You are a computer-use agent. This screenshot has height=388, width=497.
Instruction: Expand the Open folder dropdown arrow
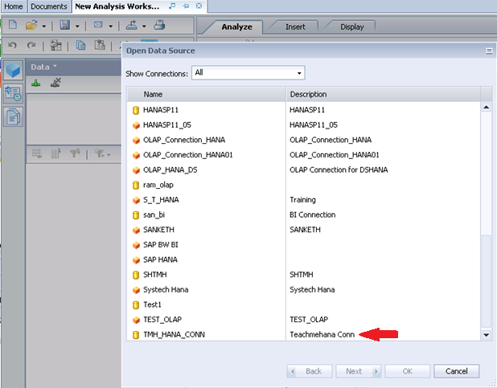point(45,26)
